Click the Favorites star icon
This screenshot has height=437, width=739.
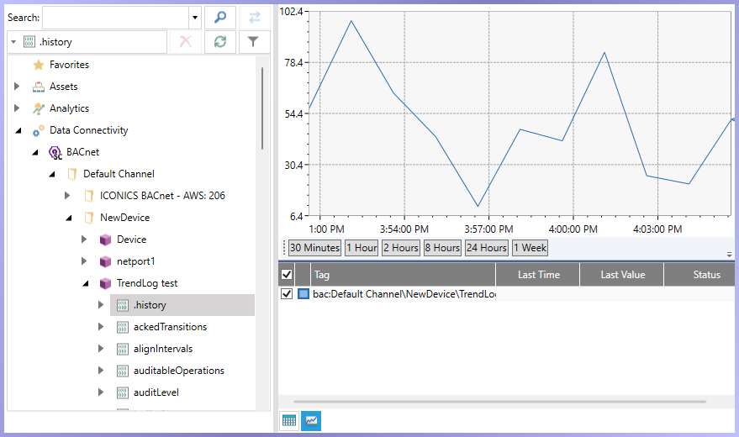click(x=39, y=65)
